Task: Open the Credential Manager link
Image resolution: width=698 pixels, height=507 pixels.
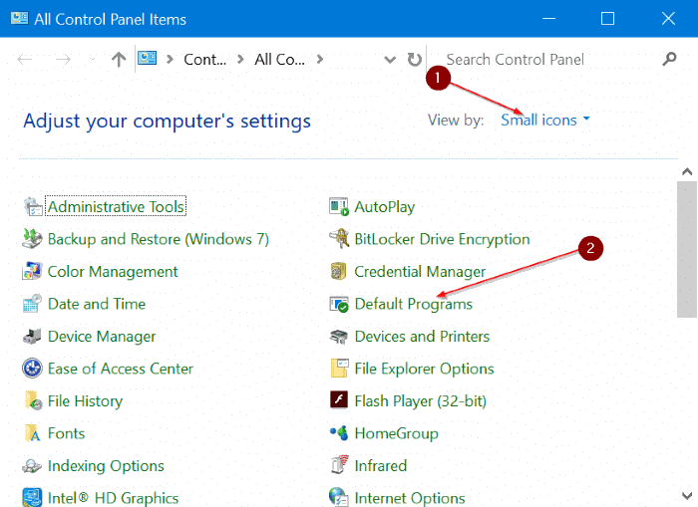Action: pos(420,272)
